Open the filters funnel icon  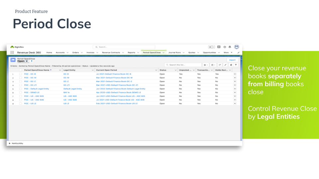(236, 65)
